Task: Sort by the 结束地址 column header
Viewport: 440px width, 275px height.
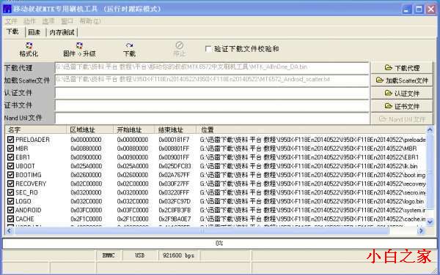Action: (x=175, y=129)
